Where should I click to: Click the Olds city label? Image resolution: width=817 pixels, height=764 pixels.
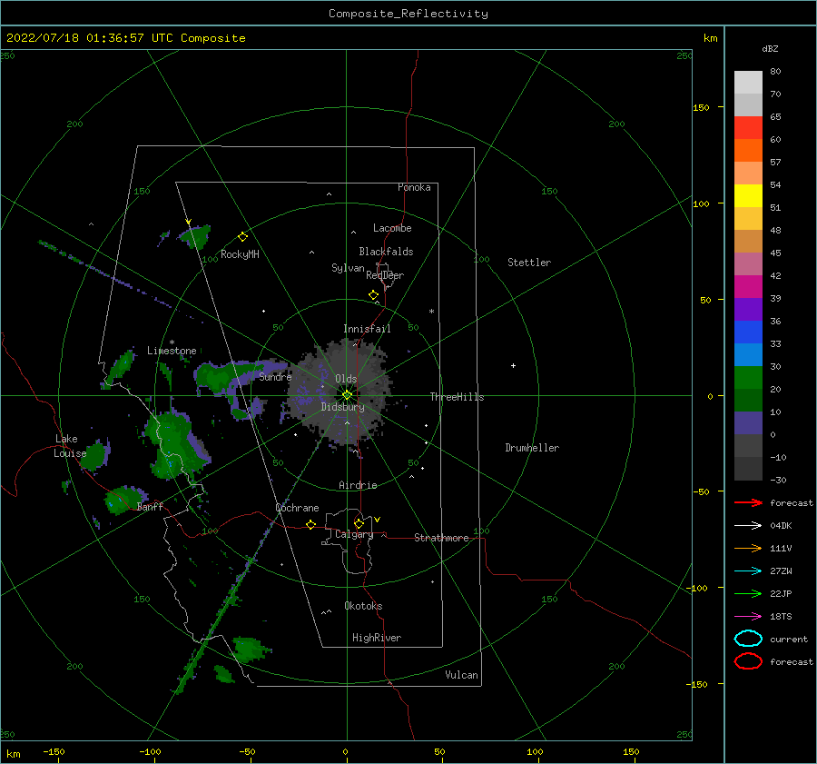pyautogui.click(x=346, y=379)
